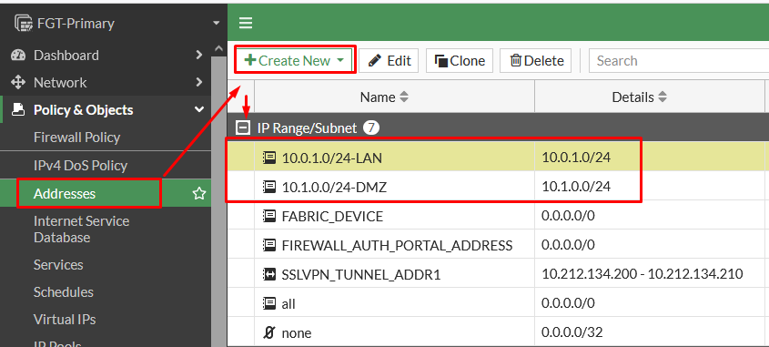Click the SSLVPN_TUNNEL_ADDR1 range icon
769x347 pixels.
click(x=269, y=275)
